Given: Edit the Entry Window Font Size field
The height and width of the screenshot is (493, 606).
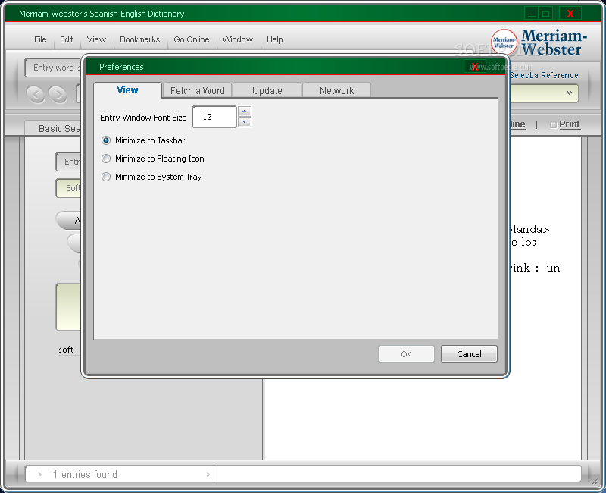Looking at the screenshot, I should (x=214, y=117).
